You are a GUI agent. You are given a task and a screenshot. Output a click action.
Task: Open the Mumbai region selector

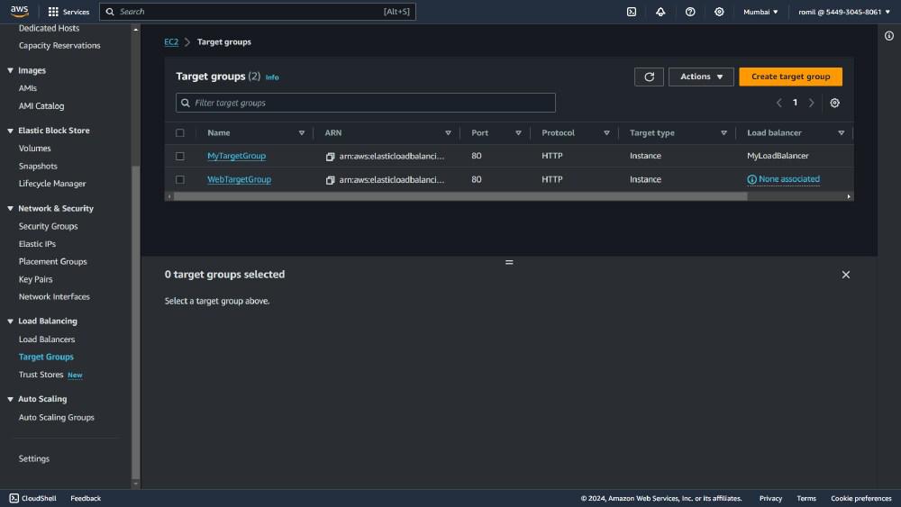point(760,12)
